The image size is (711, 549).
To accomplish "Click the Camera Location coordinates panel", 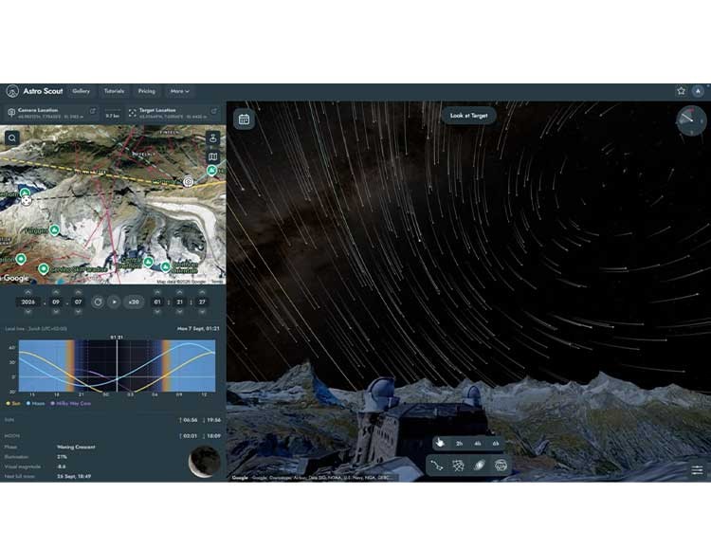I will point(51,113).
